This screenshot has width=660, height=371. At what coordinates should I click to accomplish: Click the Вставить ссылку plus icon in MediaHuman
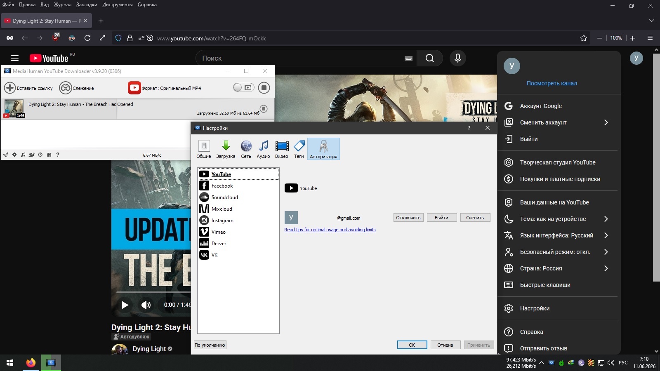10,88
